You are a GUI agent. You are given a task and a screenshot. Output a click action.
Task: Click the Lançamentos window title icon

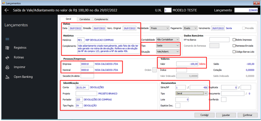tap(3, 3)
